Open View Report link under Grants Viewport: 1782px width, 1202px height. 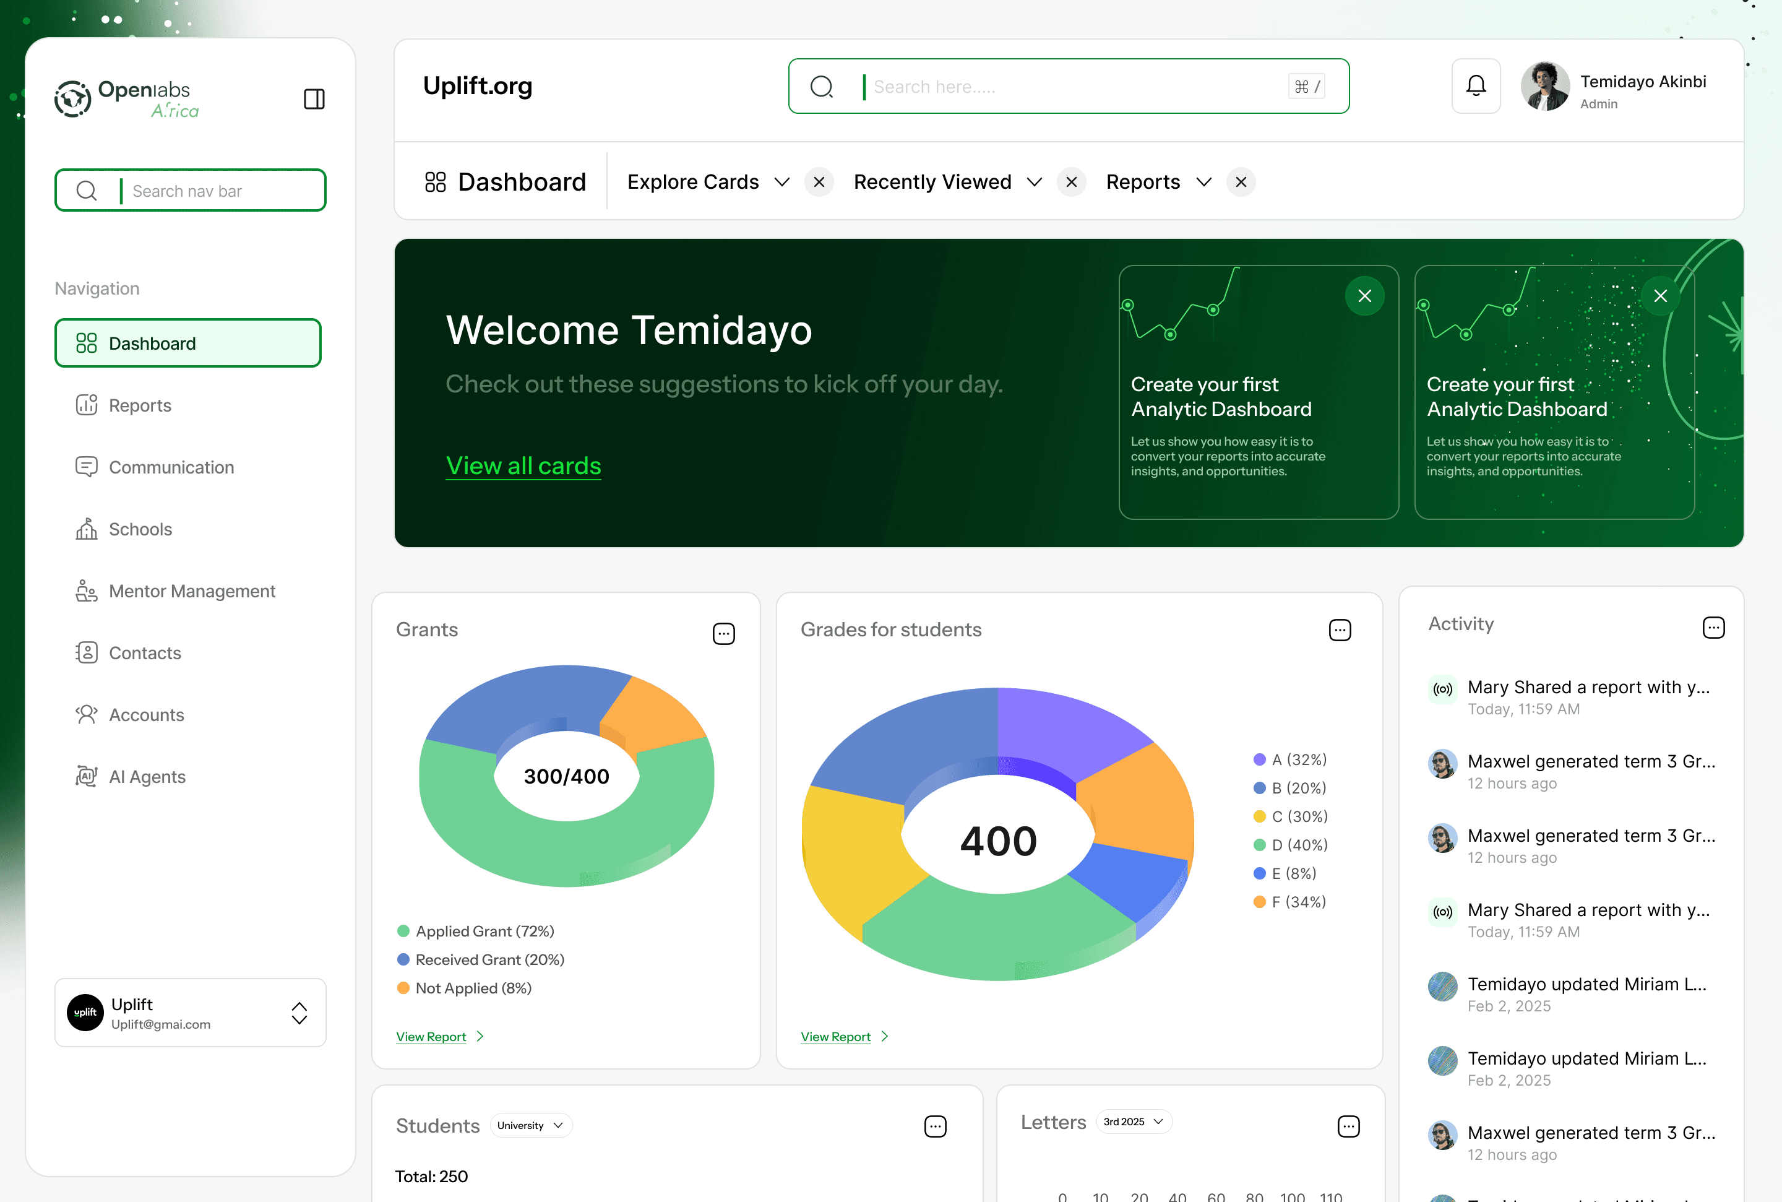coord(431,1036)
